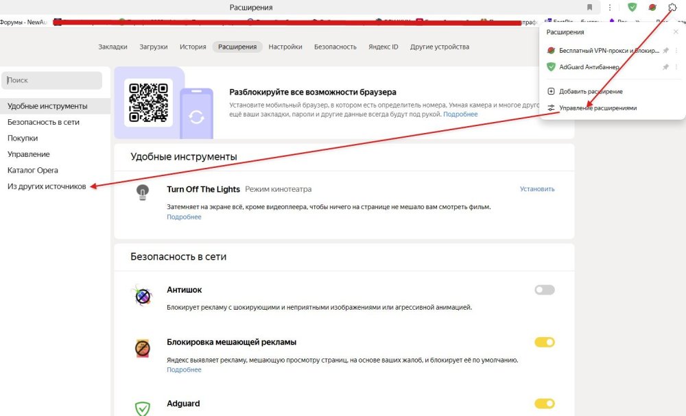Viewport: 686px width, 416px height.
Task: Switch to the Настройки tab
Action: point(285,47)
